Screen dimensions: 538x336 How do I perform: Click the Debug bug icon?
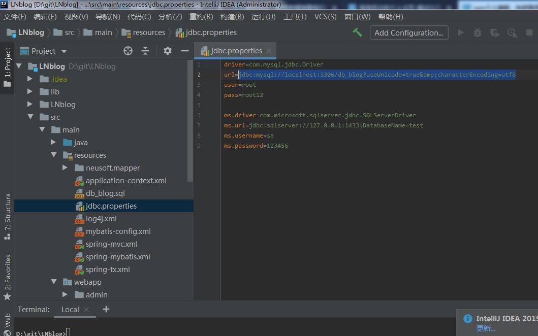(478, 32)
